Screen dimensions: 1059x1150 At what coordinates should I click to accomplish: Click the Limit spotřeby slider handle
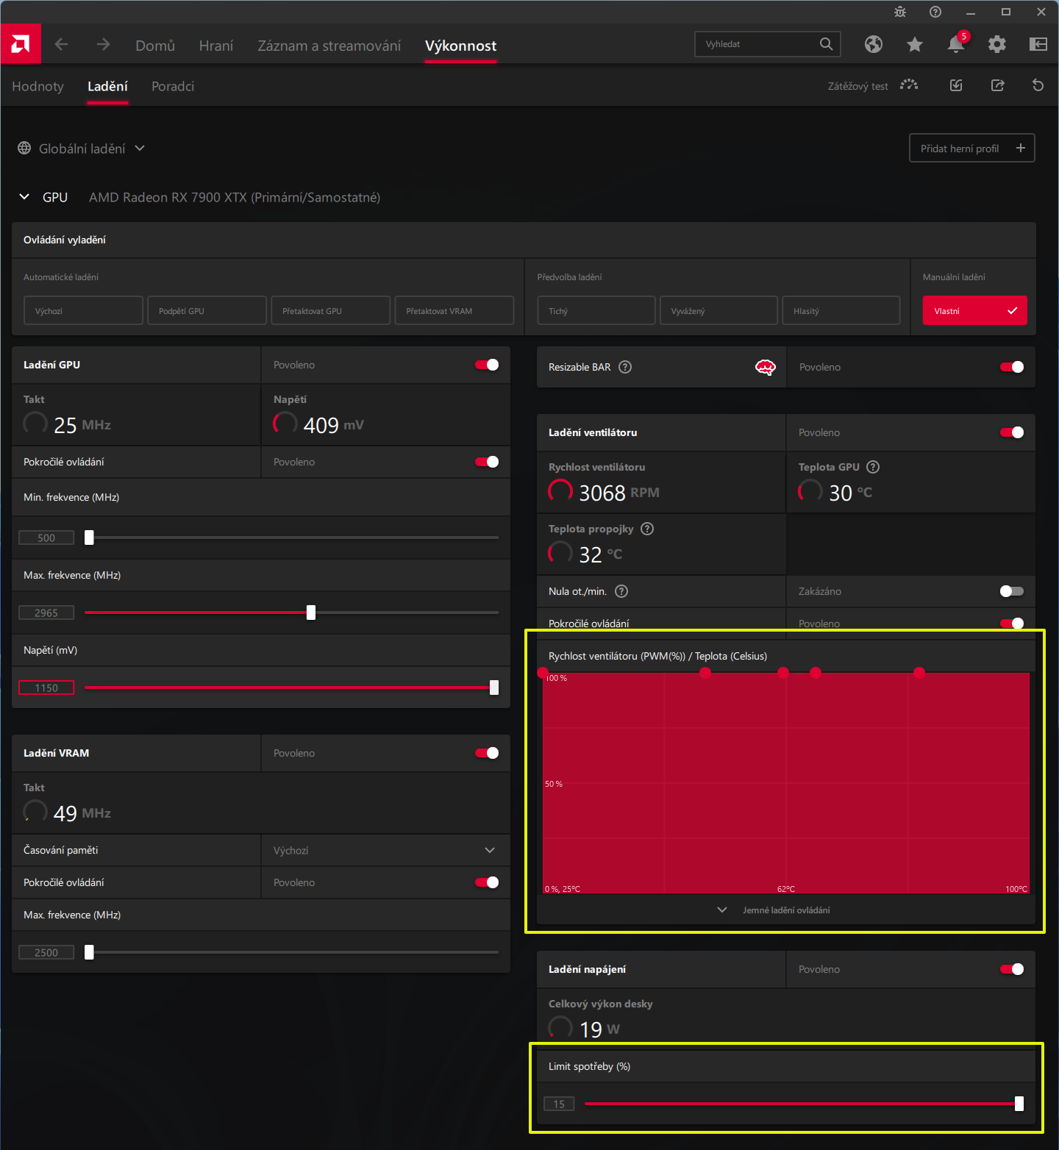click(1019, 1104)
